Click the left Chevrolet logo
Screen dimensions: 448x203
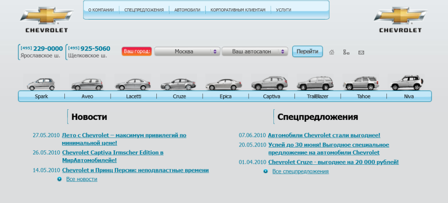click(47, 20)
